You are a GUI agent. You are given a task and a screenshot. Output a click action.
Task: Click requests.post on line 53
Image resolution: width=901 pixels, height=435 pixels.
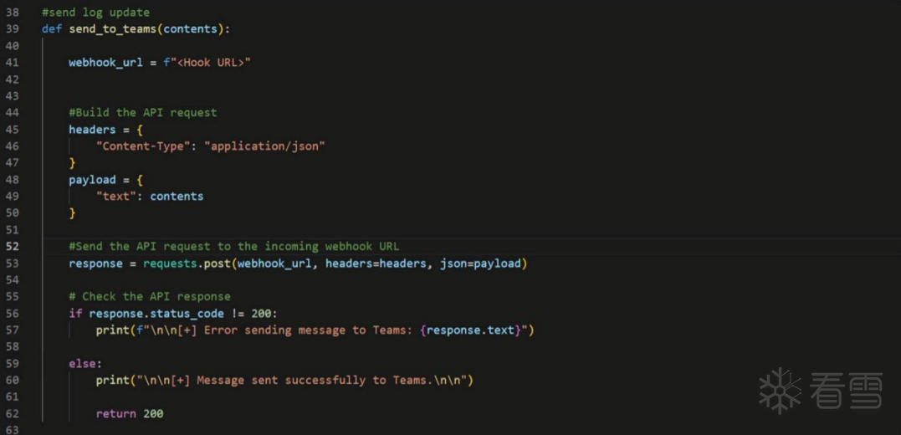(187, 264)
